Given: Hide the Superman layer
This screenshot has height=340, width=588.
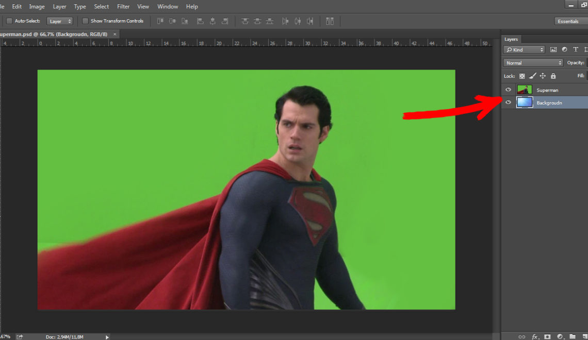Looking at the screenshot, I should [x=508, y=90].
